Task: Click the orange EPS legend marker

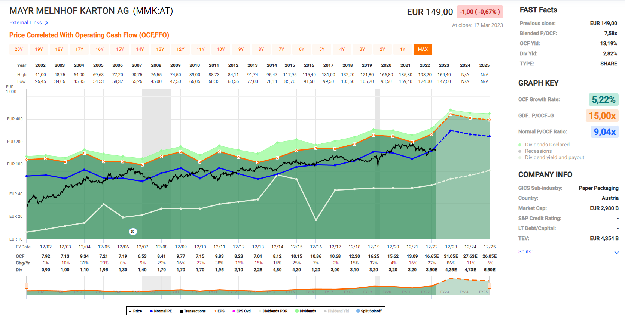Action: pos(215,311)
